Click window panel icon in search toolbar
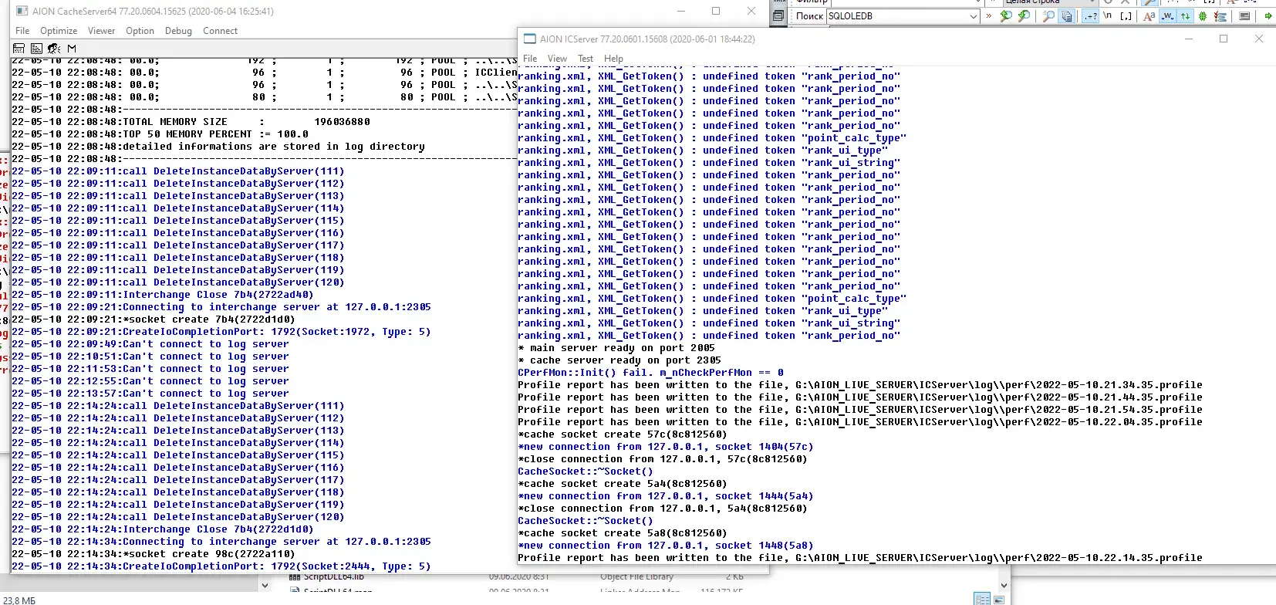Screen dimensions: 1276x605 point(1244,15)
